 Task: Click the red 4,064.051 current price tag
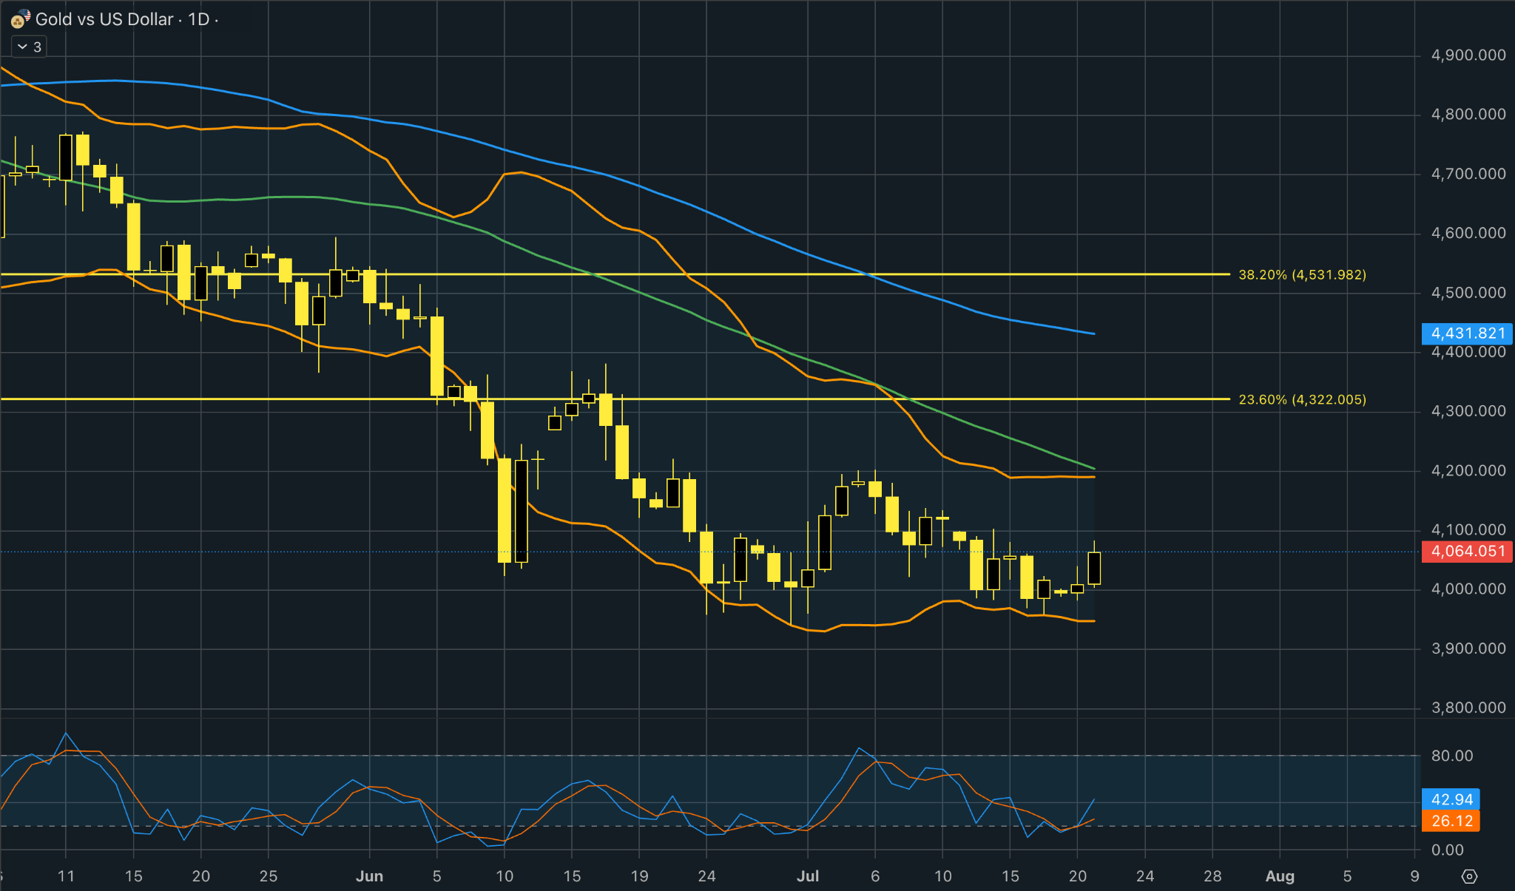coord(1468,552)
